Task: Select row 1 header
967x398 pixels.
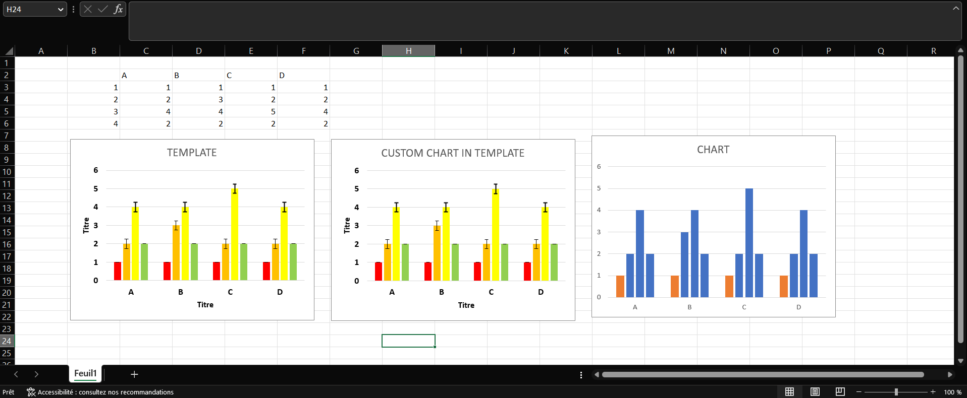Action: [7, 63]
